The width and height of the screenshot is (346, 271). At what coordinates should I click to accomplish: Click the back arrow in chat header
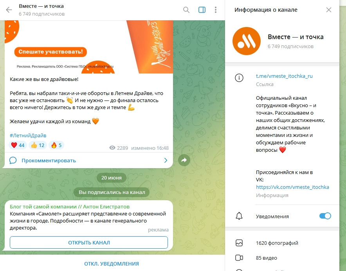[x=9, y=10]
